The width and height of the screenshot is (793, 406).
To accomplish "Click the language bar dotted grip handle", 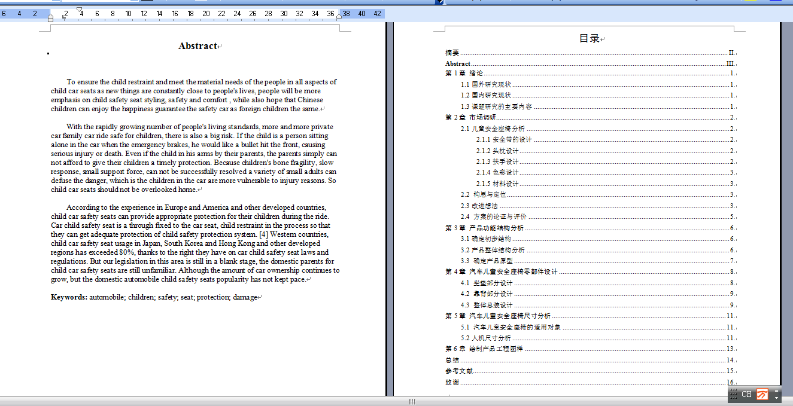I will [x=733, y=395].
